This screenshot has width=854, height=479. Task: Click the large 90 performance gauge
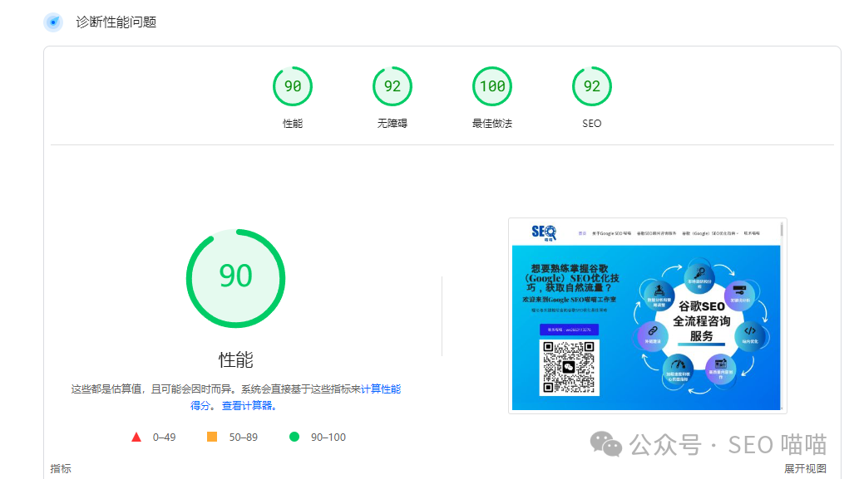[x=235, y=278]
